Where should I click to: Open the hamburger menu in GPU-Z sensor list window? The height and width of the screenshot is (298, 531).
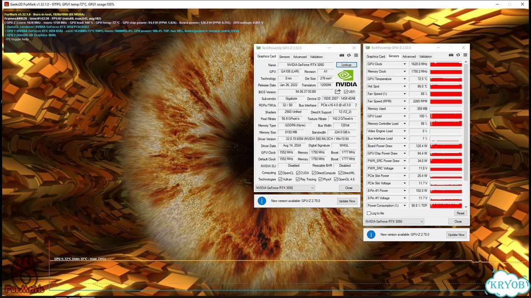(x=465, y=55)
